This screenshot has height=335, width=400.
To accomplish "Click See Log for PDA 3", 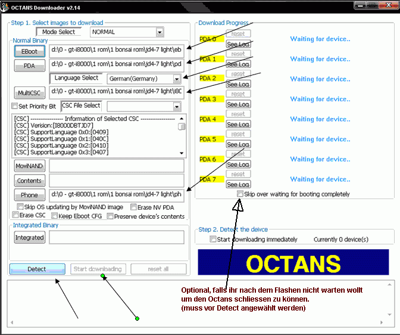I will click(238, 104).
